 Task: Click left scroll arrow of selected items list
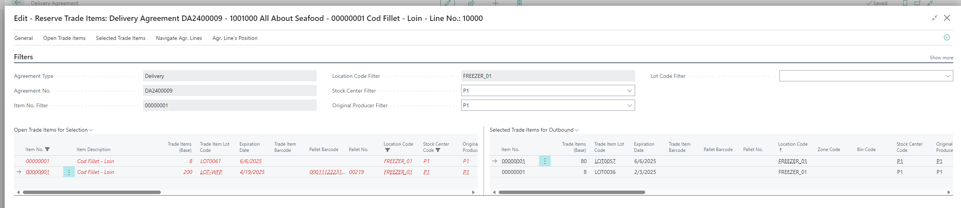point(494,192)
